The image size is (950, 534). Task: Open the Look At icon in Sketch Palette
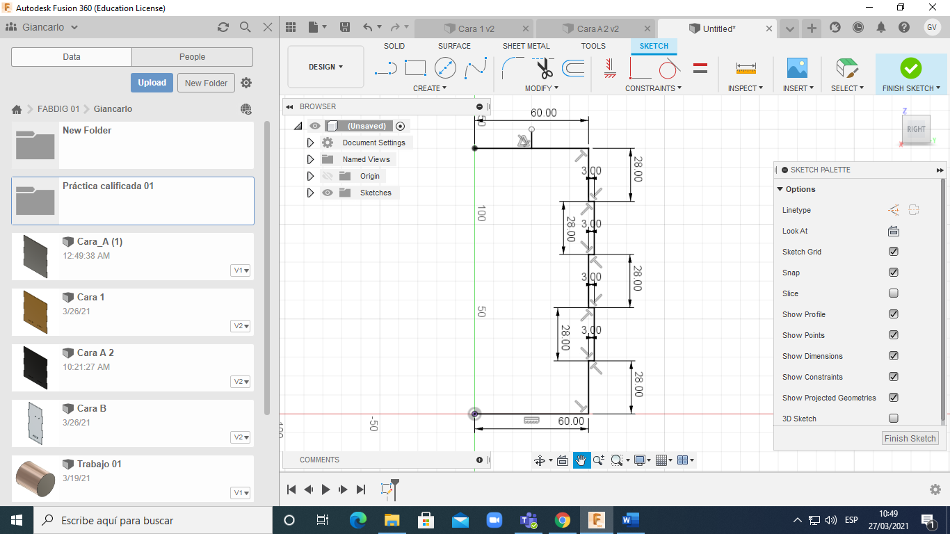click(x=894, y=231)
